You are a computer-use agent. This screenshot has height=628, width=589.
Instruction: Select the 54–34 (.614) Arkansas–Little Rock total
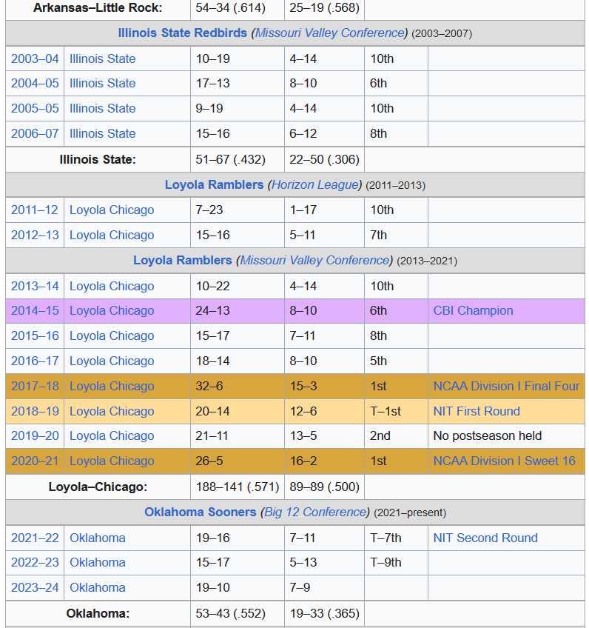pyautogui.click(x=238, y=8)
